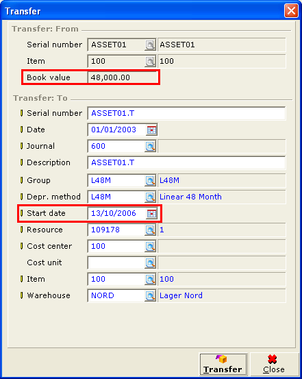Open calendar picker for Start date
Viewport: 302px width, 379px height.
(151, 214)
